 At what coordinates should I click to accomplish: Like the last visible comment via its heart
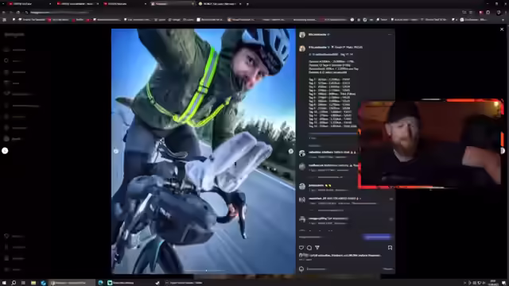click(390, 219)
